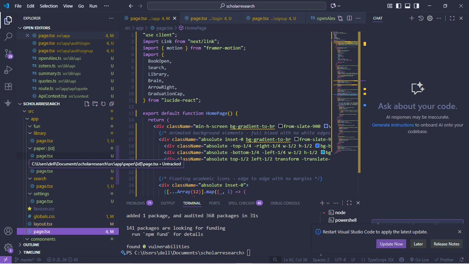Click Compare Changes icon in editor toolbar
The width and height of the screenshot is (469, 264).
pos(340,18)
